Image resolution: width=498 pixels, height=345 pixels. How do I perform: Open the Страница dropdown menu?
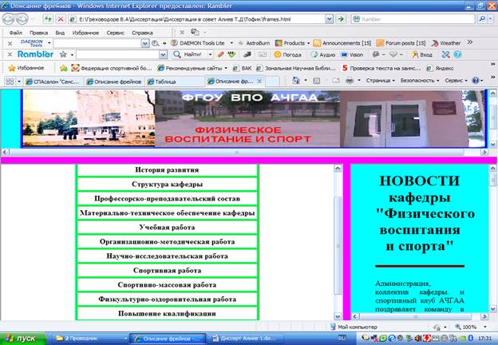pos(380,81)
